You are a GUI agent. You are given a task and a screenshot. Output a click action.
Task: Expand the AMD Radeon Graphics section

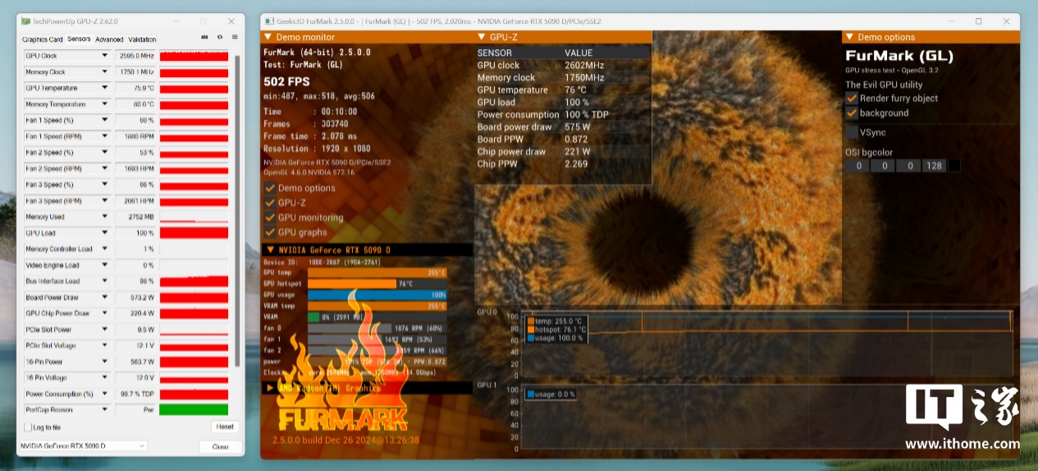tap(270, 387)
